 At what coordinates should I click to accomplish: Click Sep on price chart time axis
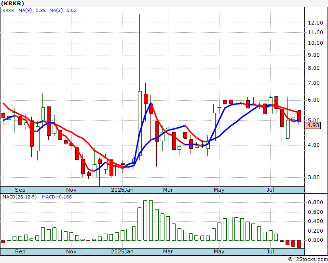(20, 190)
